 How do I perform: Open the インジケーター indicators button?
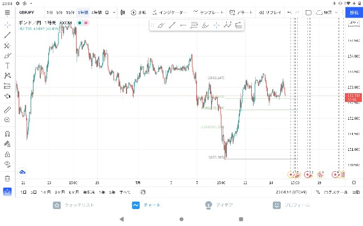[x=170, y=12]
